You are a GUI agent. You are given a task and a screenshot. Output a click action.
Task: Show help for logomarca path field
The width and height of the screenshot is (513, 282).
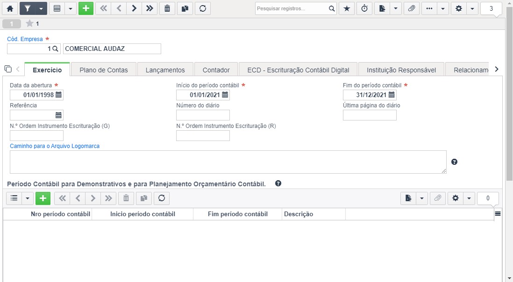(x=454, y=162)
